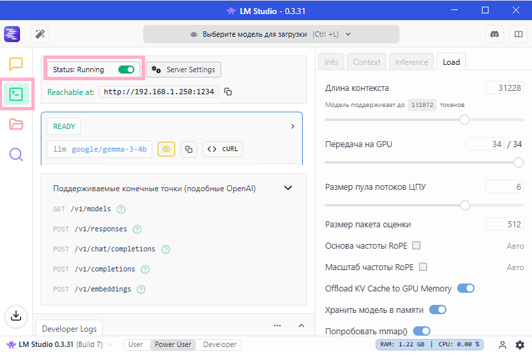Open the Downloads icon at bottom left
This screenshot has width=532, height=353.
click(16, 316)
